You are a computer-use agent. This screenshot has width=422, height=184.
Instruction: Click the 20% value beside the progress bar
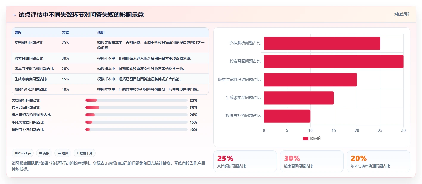click(194, 115)
